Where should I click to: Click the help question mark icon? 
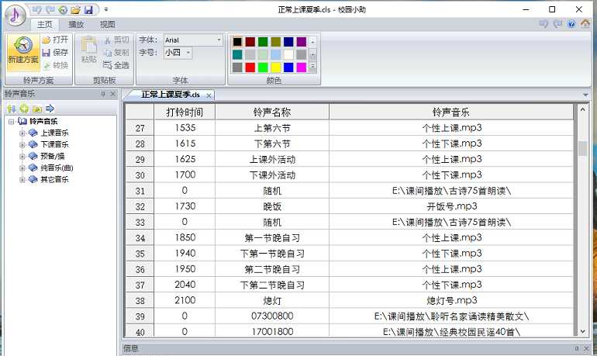(x=571, y=24)
